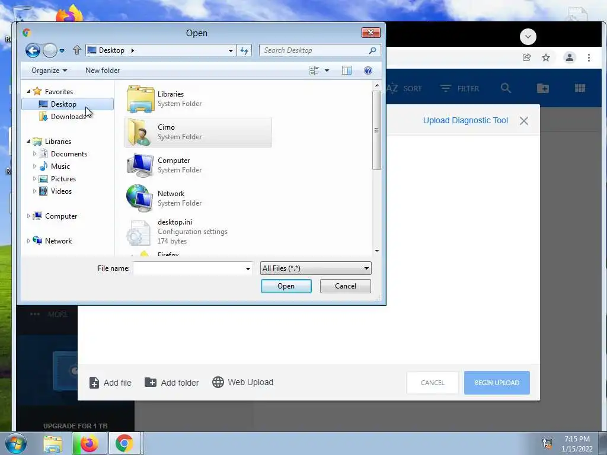Click Add folder in upload panel
This screenshot has height=455, width=607.
click(171, 383)
